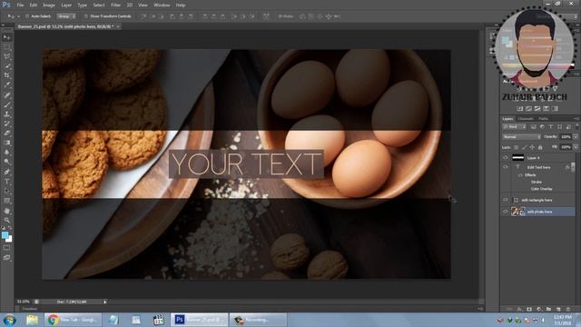581x327 pixels.
Task: Click the lock position icon
Action: coord(532,147)
